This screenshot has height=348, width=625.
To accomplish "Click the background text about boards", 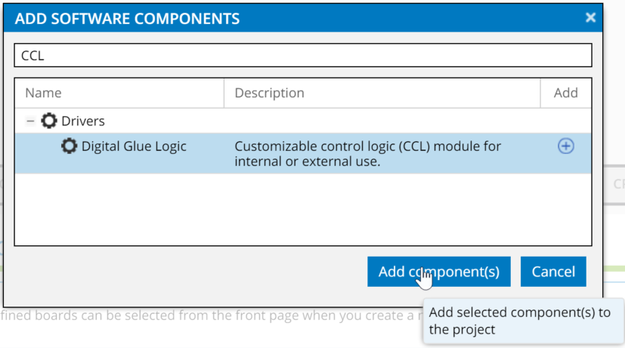I will (212, 316).
